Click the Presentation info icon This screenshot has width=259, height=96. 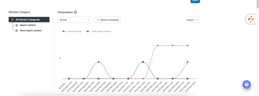[75, 12]
